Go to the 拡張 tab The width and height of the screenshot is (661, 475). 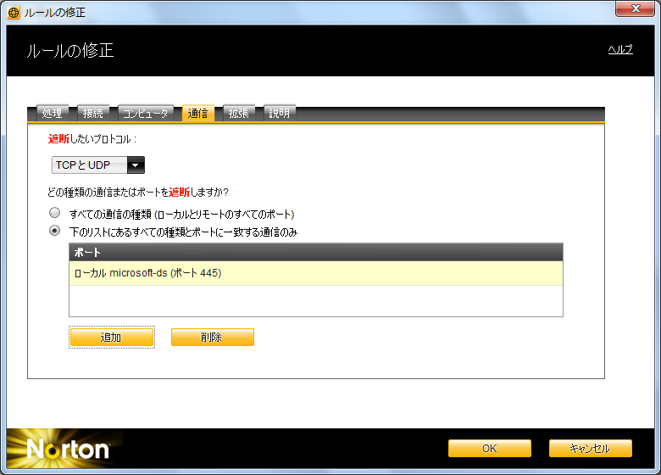[x=239, y=114]
